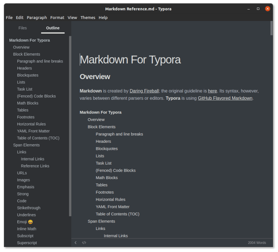
Task: Jump to Links in outline sidebar
Action: pos(22,152)
